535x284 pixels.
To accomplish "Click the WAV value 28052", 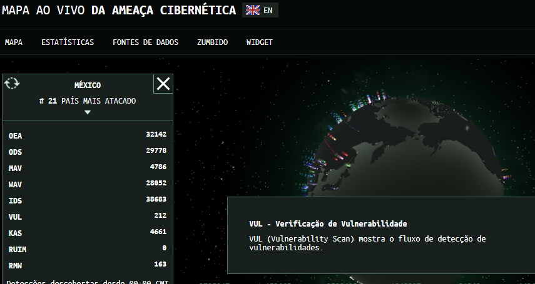I will pyautogui.click(x=156, y=183).
